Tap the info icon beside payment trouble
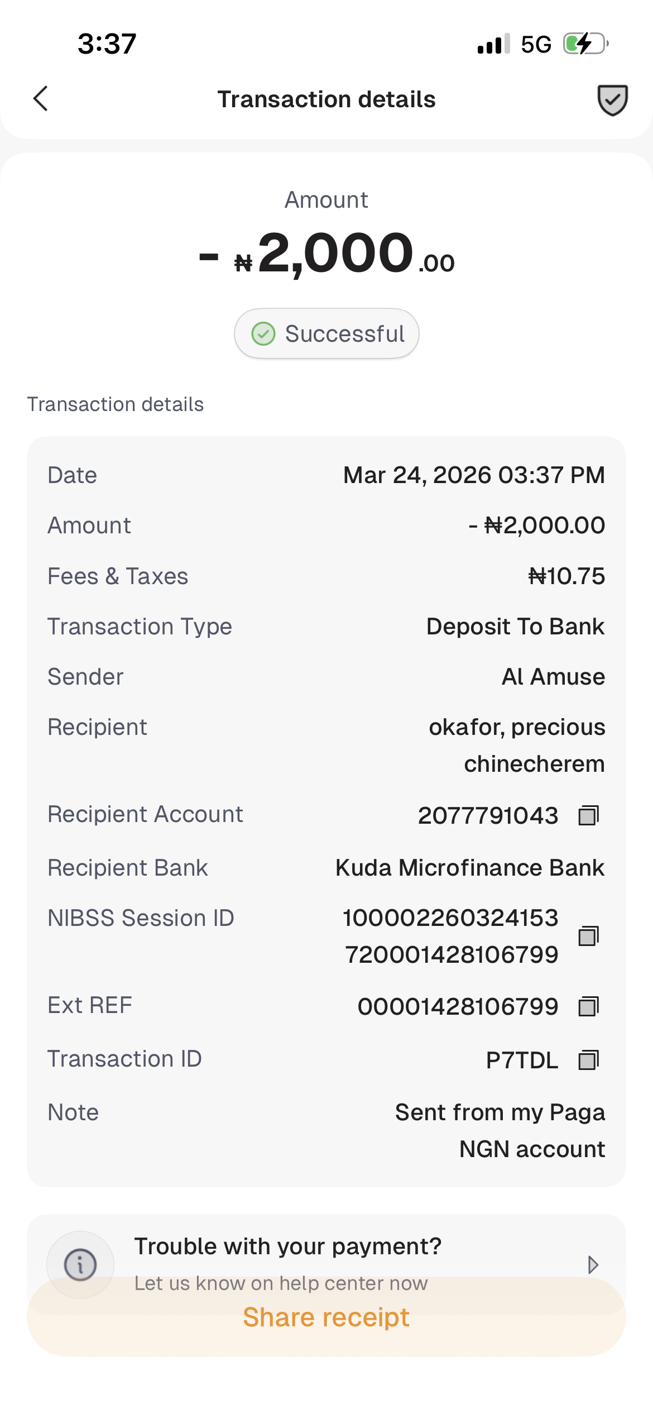 tap(80, 1264)
